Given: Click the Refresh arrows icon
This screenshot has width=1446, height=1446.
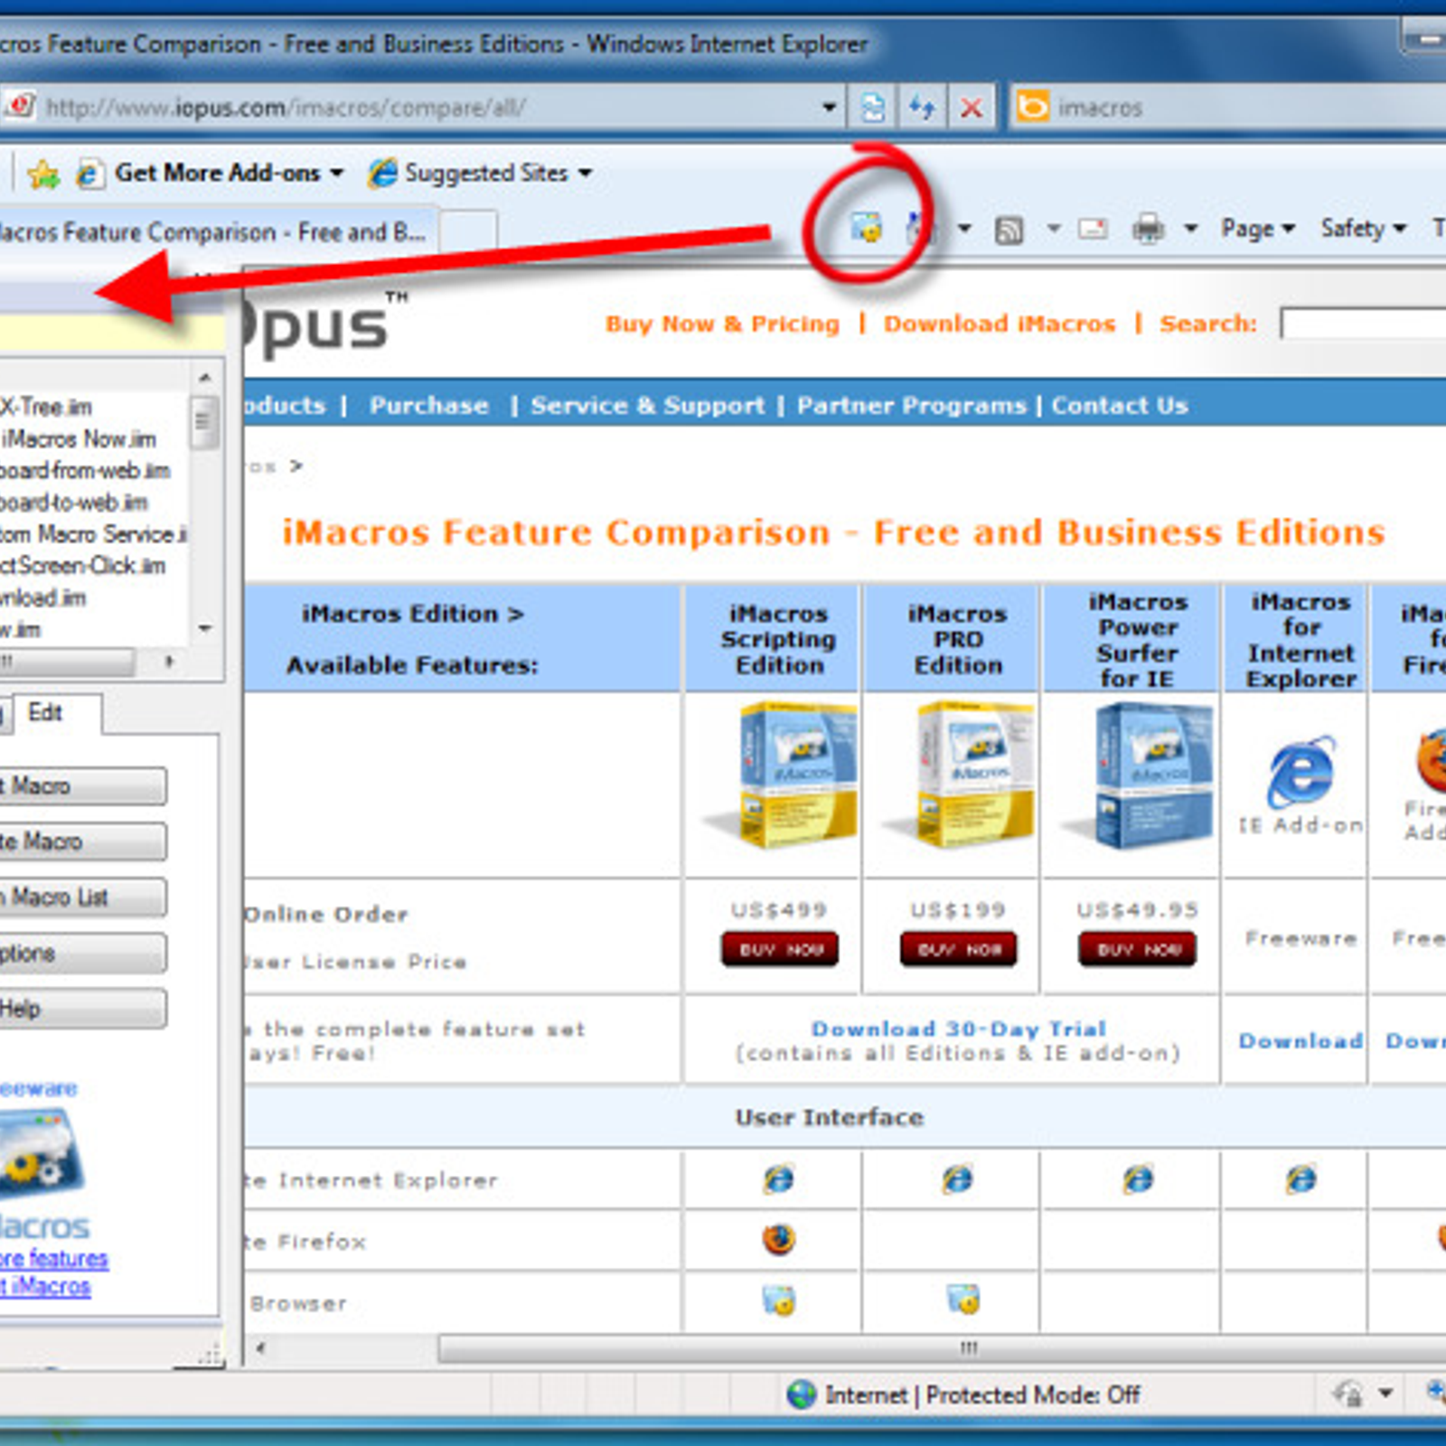Looking at the screenshot, I should 922,108.
